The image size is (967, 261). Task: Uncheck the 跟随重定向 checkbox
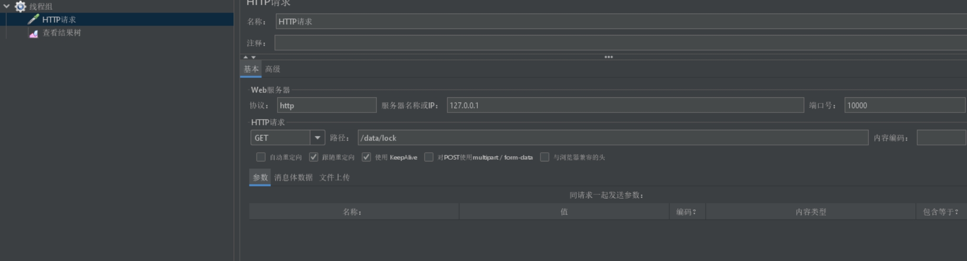point(313,157)
